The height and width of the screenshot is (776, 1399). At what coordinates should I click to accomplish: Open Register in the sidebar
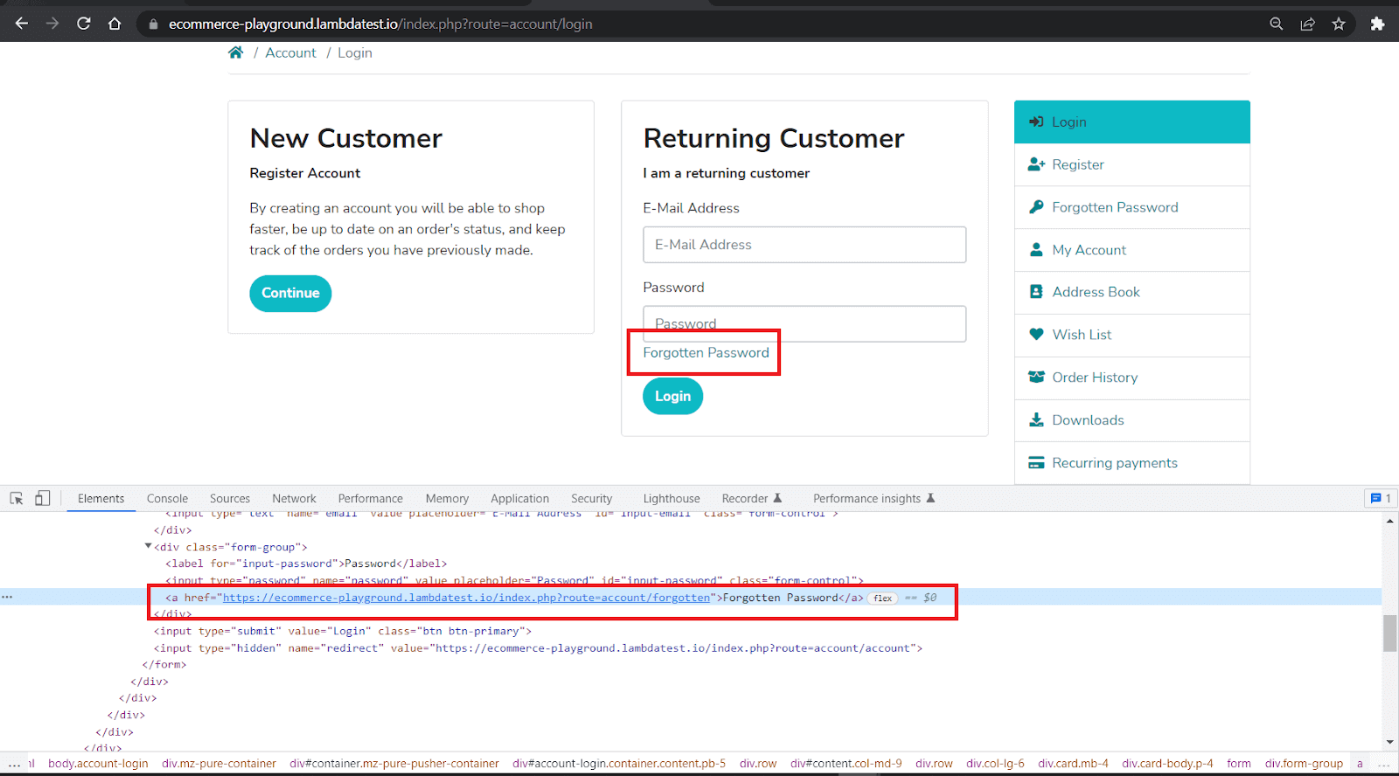[x=1131, y=164]
